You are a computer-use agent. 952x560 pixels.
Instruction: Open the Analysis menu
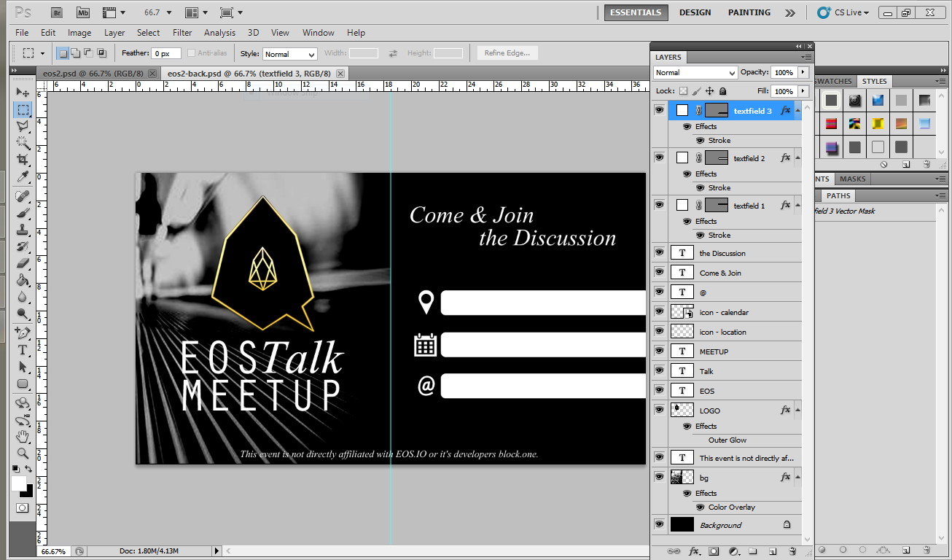pos(219,32)
